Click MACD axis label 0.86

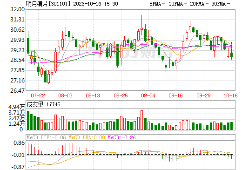[19, 143]
